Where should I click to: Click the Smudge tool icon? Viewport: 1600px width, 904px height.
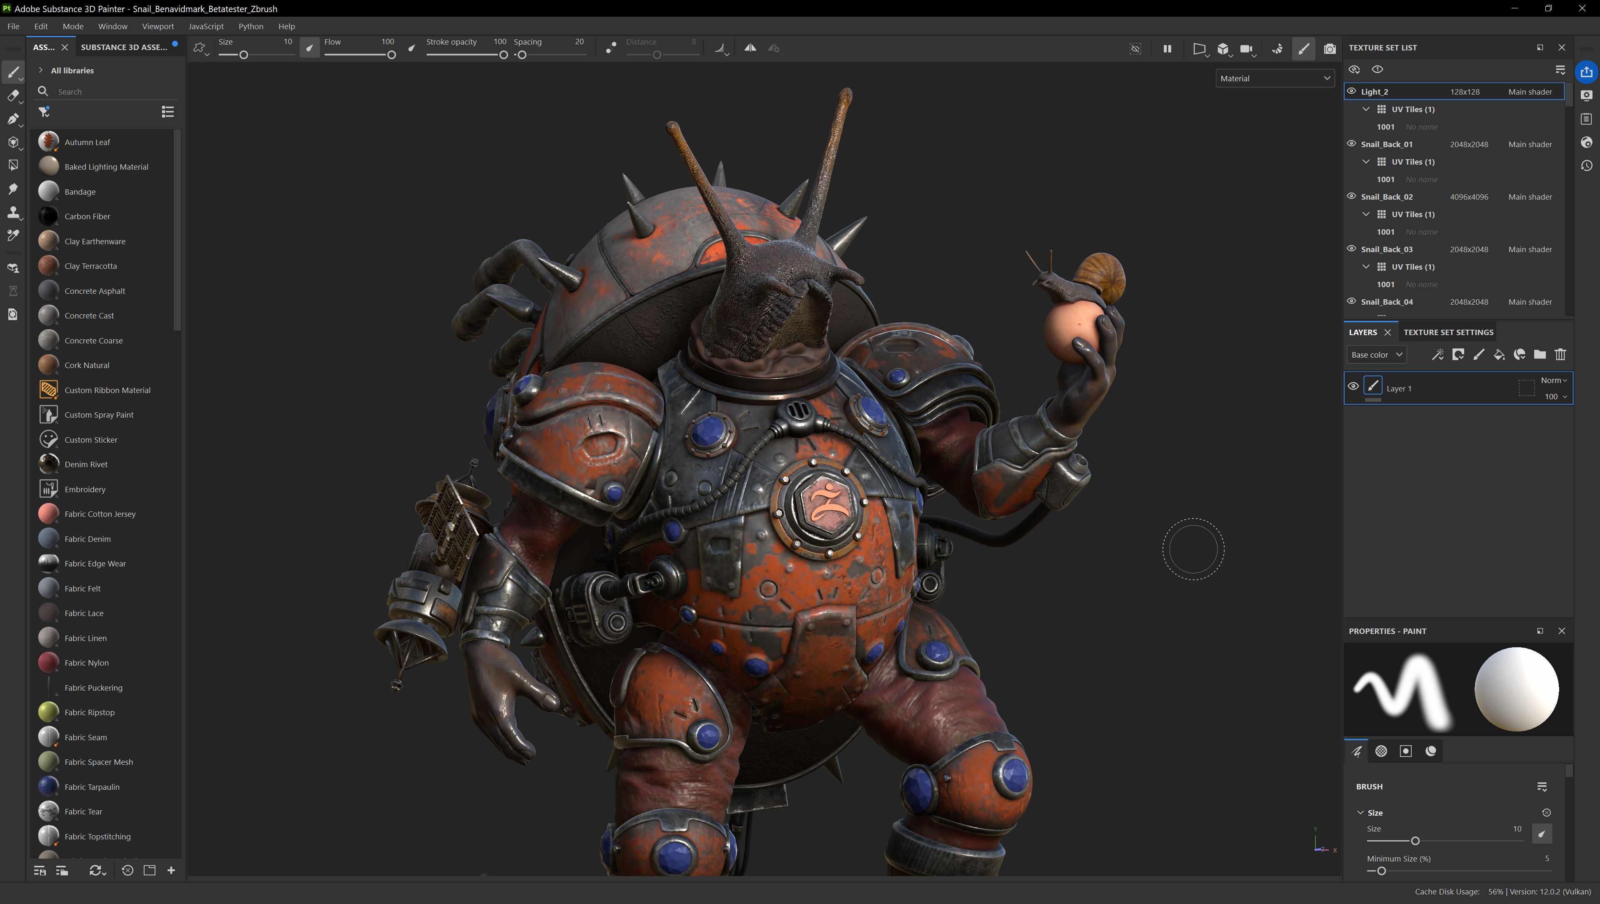[x=12, y=189]
